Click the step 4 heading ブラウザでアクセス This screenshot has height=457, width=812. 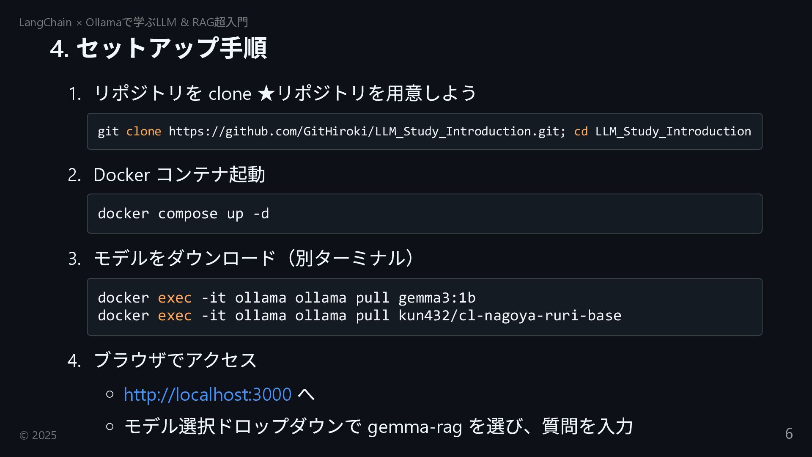coord(175,360)
